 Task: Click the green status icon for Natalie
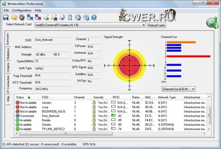pos(17,120)
